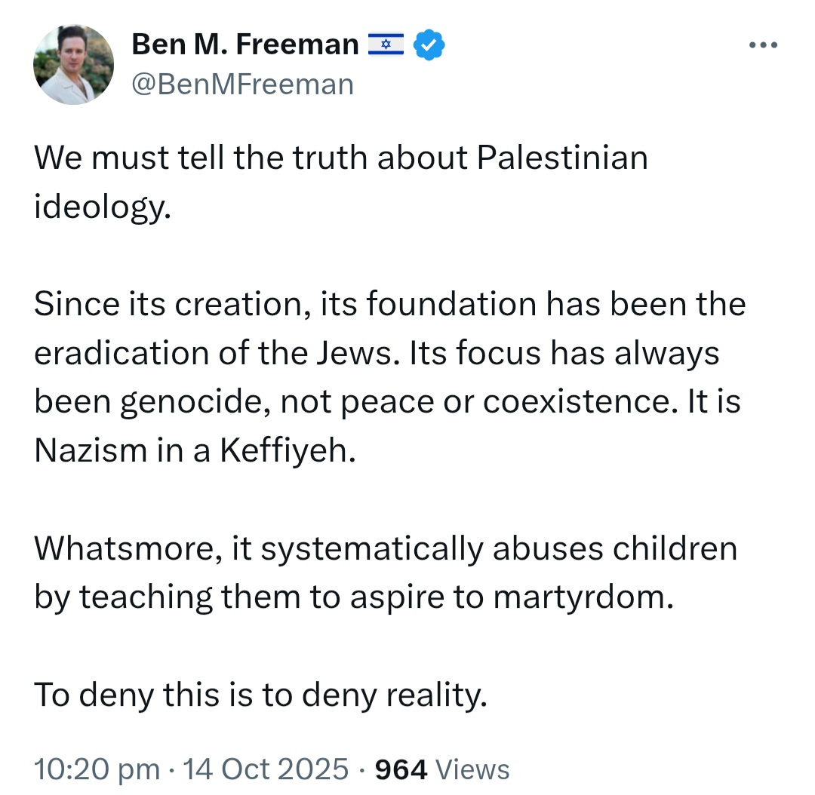Click the line 'To deny this is to deny reality'
This screenshot has width=815, height=795.
click(260, 695)
